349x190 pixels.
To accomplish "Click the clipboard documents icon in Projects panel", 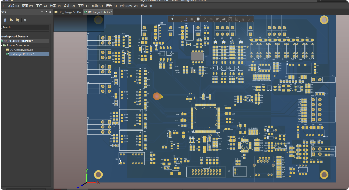I will [x=5, y=20].
